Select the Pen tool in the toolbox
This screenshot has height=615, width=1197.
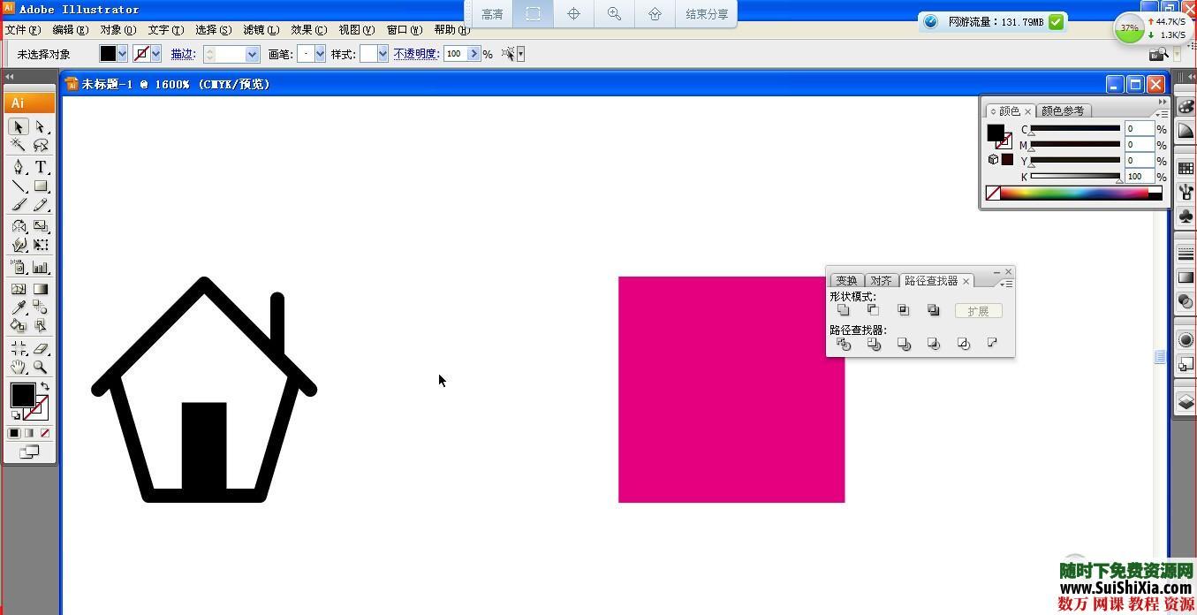pos(19,166)
